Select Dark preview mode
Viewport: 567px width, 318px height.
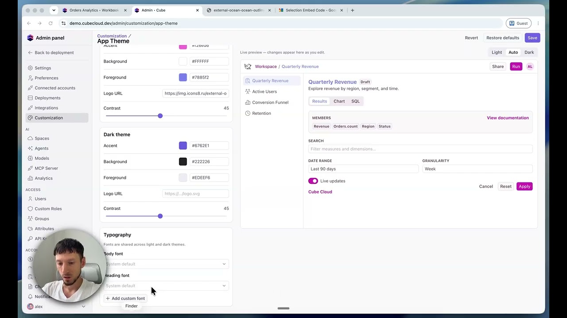[x=529, y=52]
